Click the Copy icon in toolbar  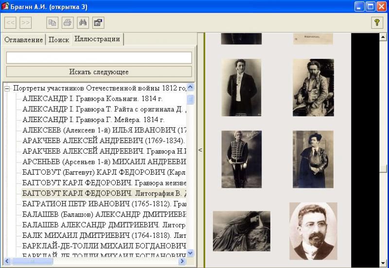pos(52,22)
